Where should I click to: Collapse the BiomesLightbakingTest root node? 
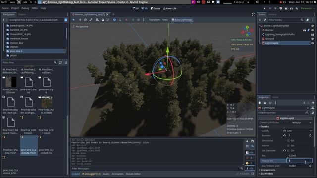259,26
